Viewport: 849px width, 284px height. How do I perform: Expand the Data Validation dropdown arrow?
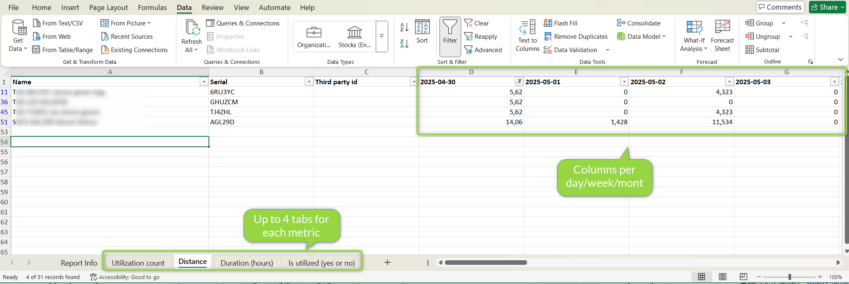coord(608,50)
